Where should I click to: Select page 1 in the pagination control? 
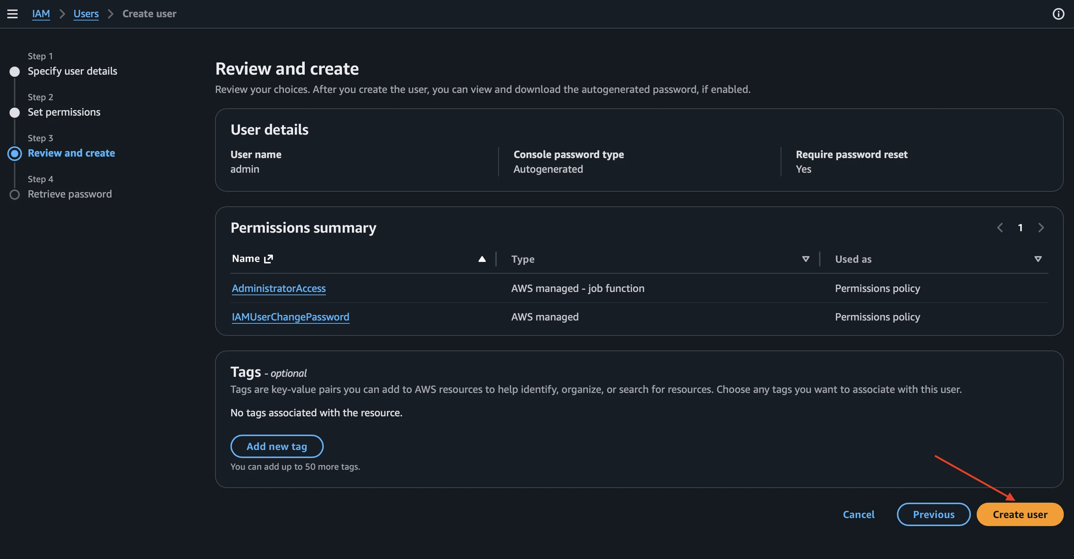pos(1020,228)
